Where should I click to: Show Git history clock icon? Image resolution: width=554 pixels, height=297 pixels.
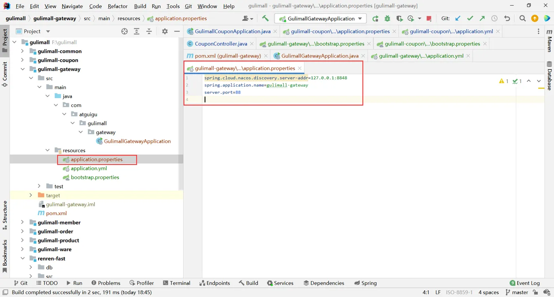pyautogui.click(x=494, y=18)
